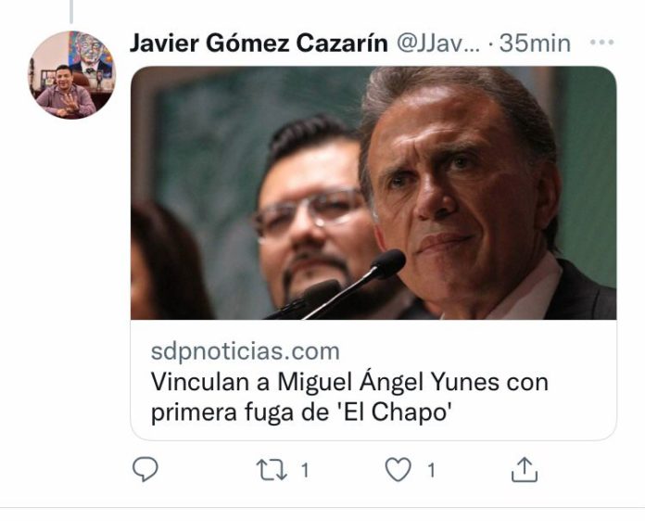Open the article preview image

373,193
